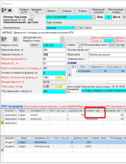Viewport: 126px width, 164px height.
Task: Click the отливки общего и ответственного field
Action: [x=104, y=91]
